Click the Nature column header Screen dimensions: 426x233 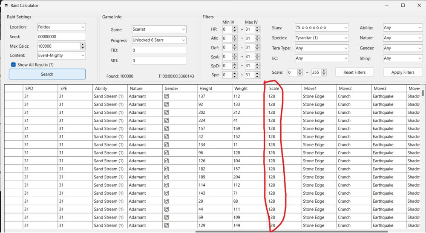click(x=144, y=88)
